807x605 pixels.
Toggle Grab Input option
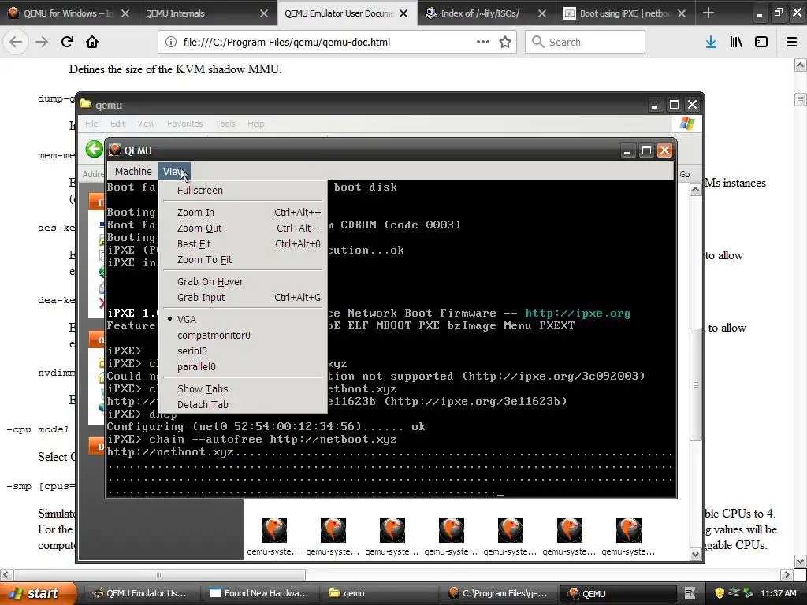coord(243,297)
